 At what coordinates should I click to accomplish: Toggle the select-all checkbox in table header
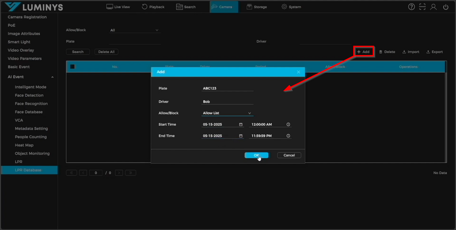[73, 66]
